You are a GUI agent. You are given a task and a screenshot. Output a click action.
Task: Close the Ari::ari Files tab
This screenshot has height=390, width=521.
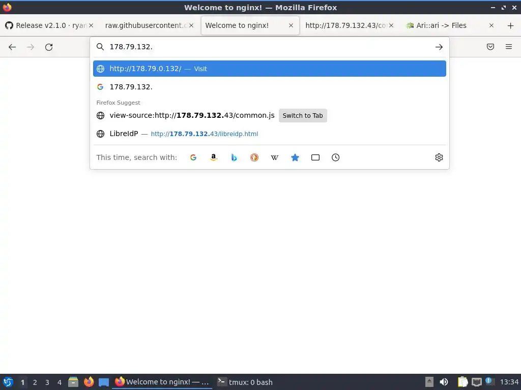tap(491, 25)
